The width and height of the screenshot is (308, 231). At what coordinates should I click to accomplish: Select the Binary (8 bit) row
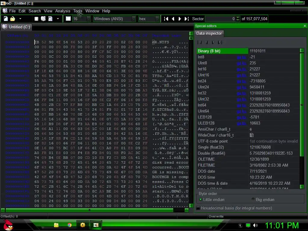[x=248, y=51]
